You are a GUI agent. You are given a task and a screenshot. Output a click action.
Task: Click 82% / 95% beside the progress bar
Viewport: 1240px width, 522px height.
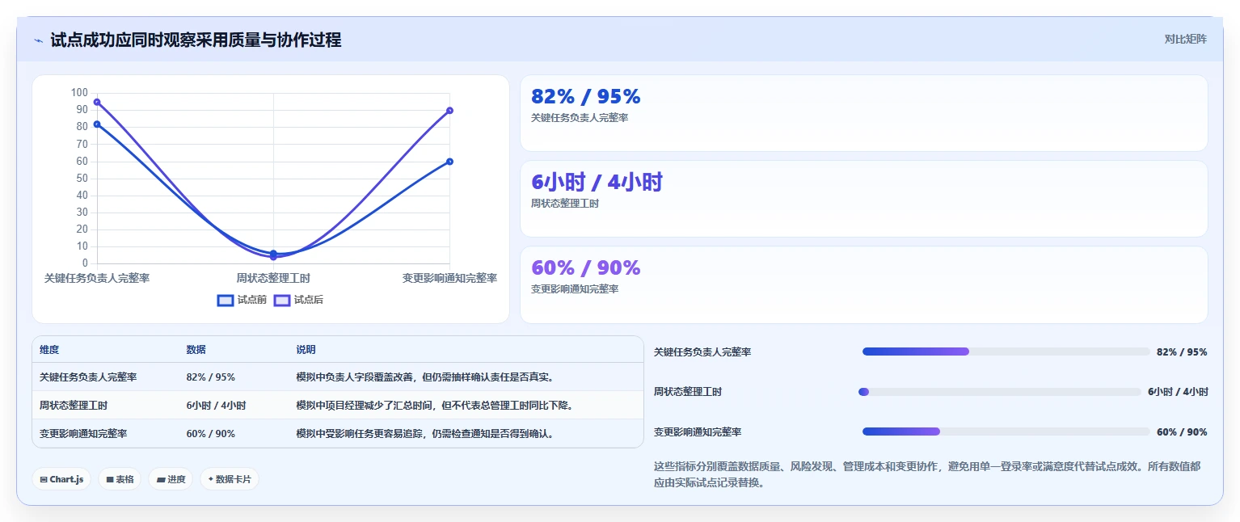click(x=1182, y=352)
